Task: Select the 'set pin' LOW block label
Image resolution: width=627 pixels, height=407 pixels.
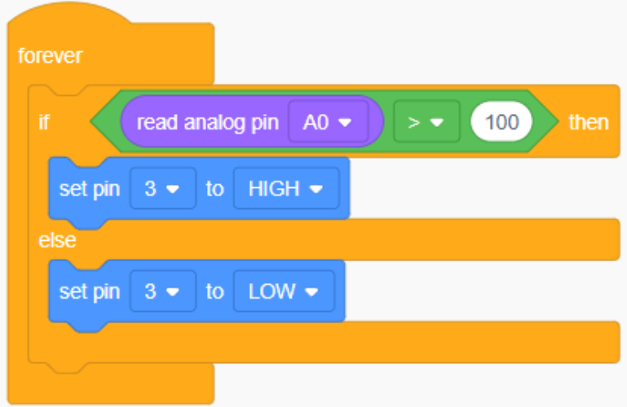Action: click(x=90, y=291)
